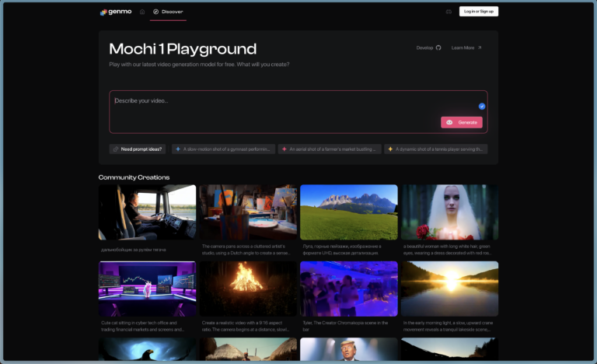The height and width of the screenshot is (364, 597).
Task: Click Log in or Sign up button
Action: click(x=478, y=12)
